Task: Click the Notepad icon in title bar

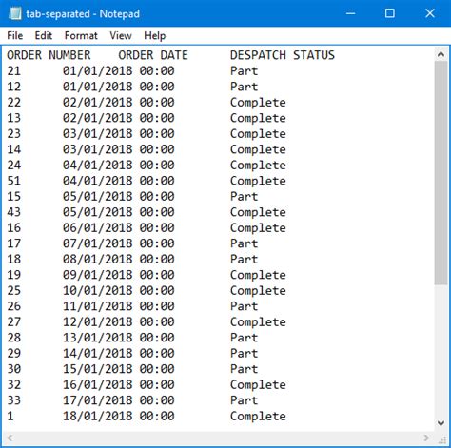Action: click(14, 13)
